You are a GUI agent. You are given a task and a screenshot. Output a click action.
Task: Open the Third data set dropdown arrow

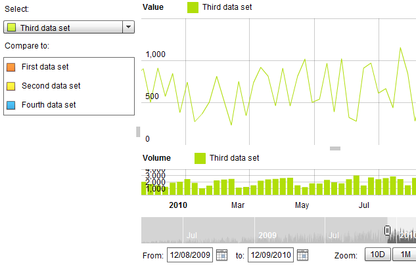[129, 27]
